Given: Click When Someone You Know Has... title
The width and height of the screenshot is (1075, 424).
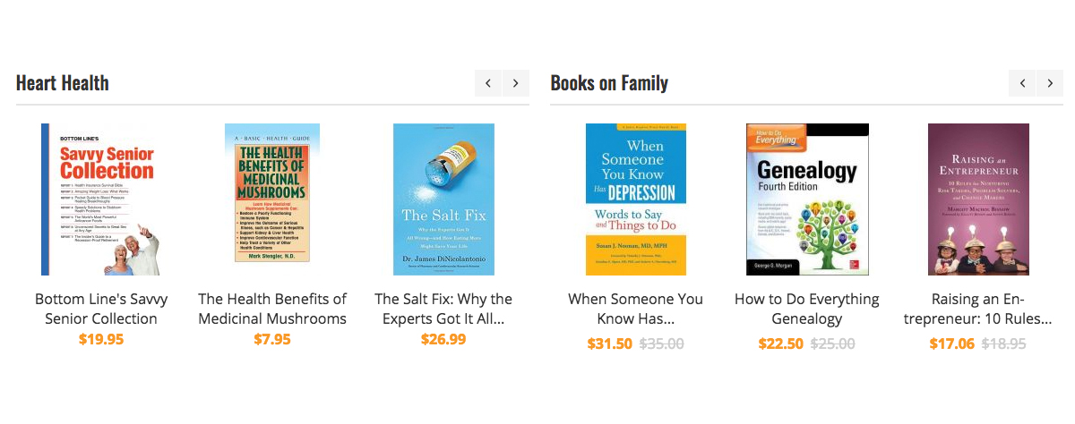Looking at the screenshot, I should [636, 309].
